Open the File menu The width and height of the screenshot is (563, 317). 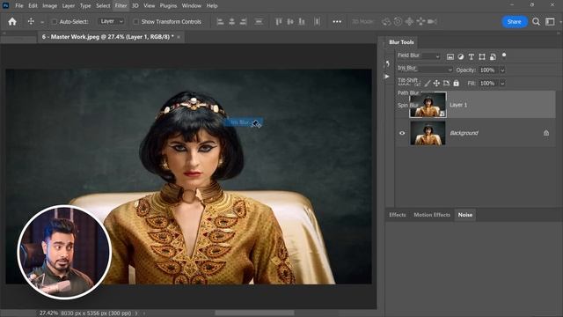click(19, 6)
